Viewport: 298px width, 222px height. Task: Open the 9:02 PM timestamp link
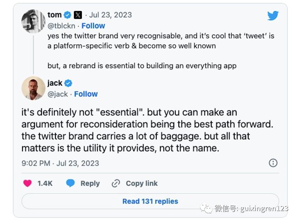[x=60, y=163]
